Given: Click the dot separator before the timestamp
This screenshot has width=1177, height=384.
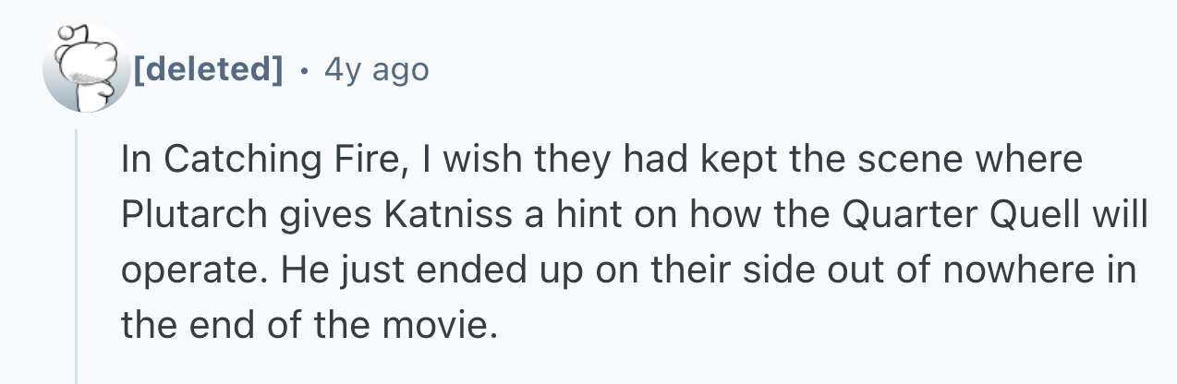Looking at the screenshot, I should pyautogui.click(x=304, y=69).
